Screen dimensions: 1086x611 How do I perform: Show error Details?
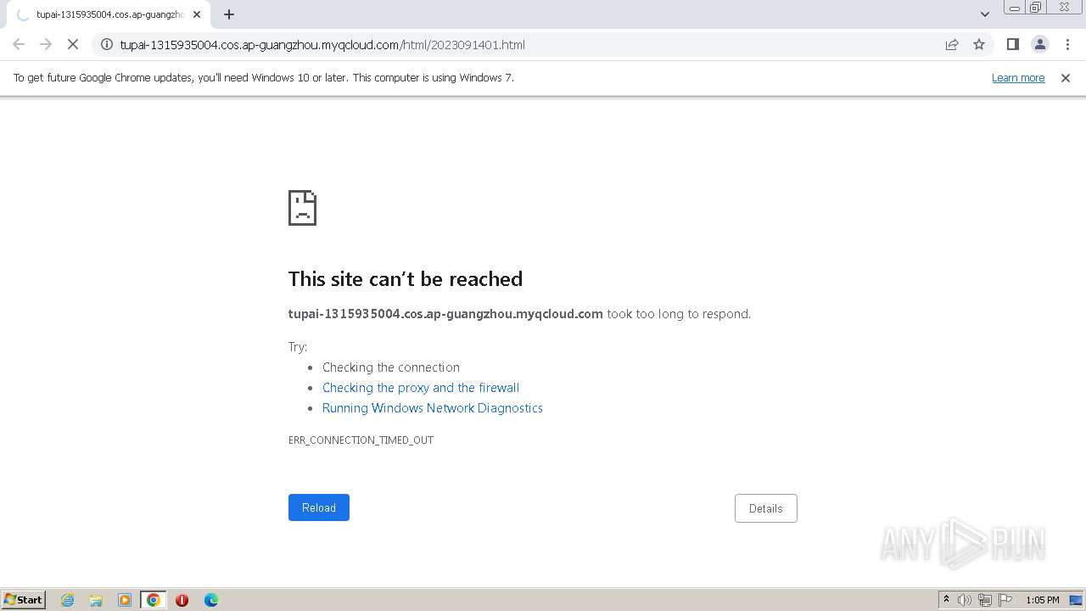coord(766,508)
